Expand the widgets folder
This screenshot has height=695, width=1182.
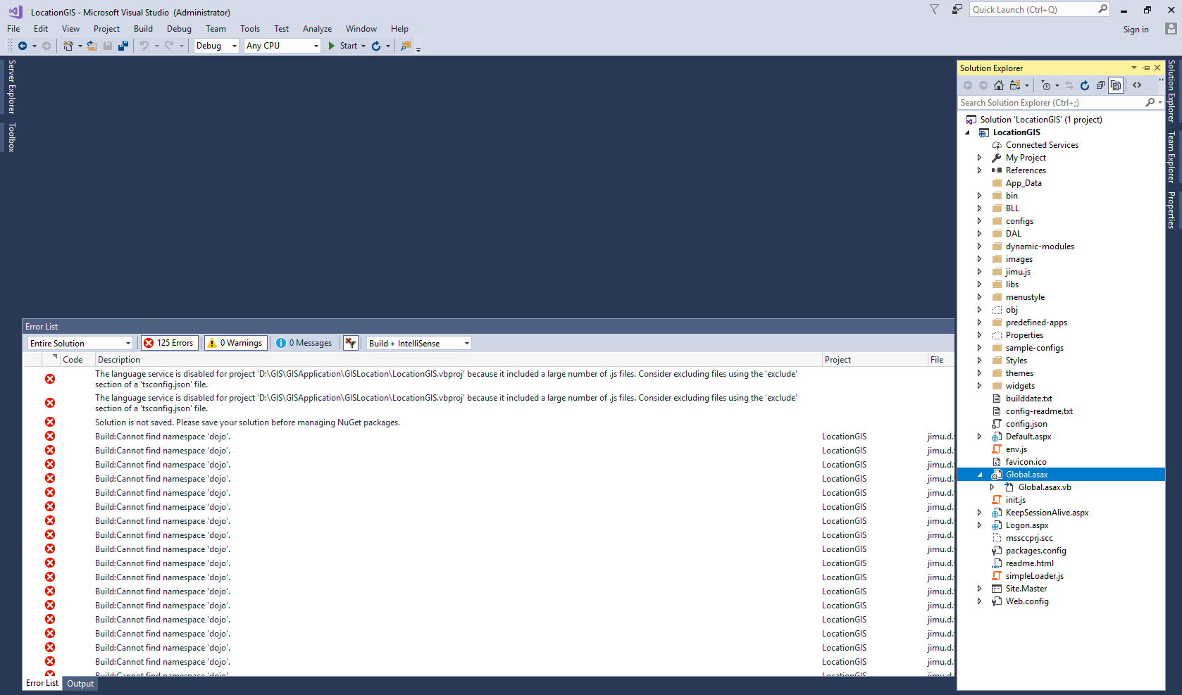979,386
